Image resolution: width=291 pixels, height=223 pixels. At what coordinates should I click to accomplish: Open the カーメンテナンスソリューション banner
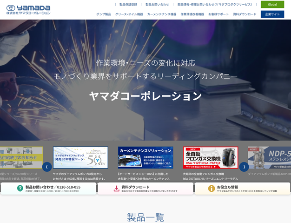(x=145, y=157)
